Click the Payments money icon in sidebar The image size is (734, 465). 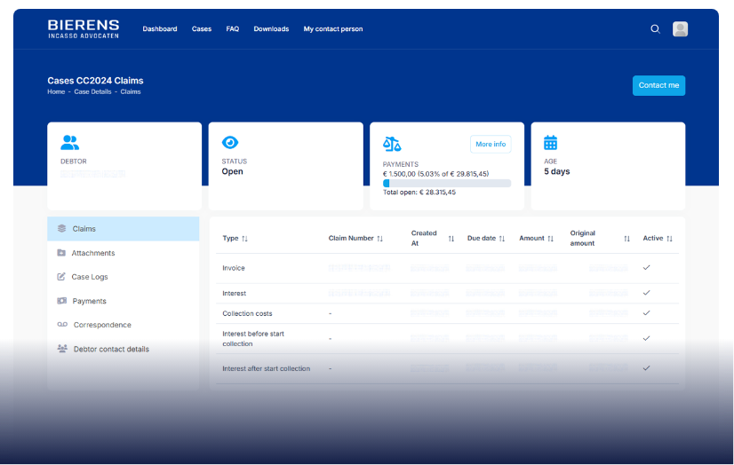(x=62, y=301)
